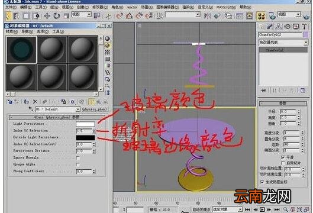The width and height of the screenshot is (313, 213).
Task: Click Light Persistence white color swatch
Action: point(85,124)
